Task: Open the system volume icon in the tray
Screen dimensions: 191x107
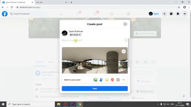Action: tap(168, 104)
